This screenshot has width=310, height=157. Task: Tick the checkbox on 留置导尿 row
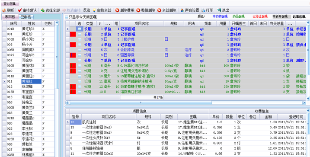(80, 55)
